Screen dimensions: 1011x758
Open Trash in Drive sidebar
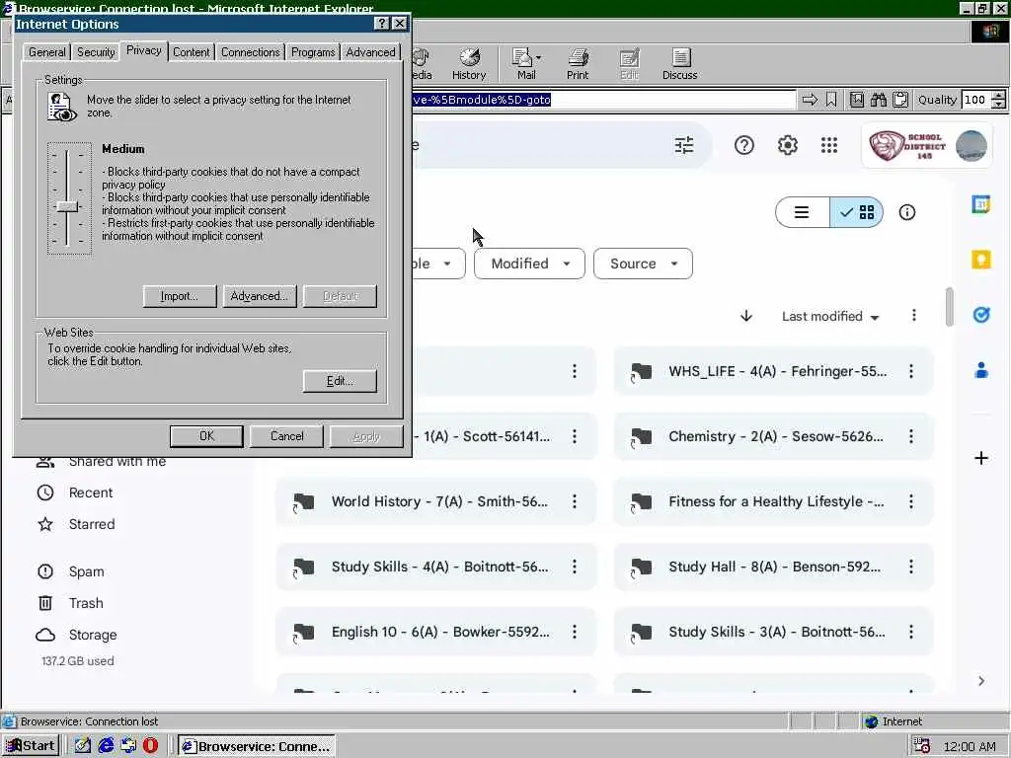pyautogui.click(x=86, y=603)
